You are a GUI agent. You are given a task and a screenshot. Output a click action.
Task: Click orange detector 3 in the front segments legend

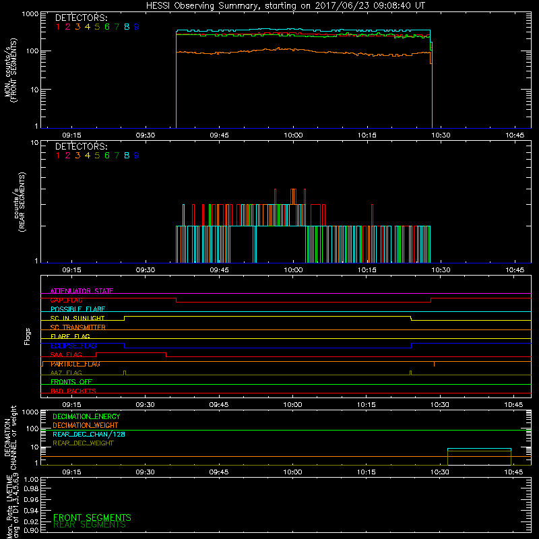pyautogui.click(x=77, y=27)
